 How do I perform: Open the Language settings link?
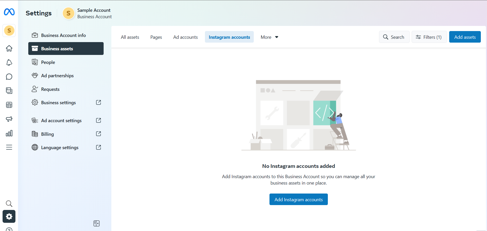point(66,147)
